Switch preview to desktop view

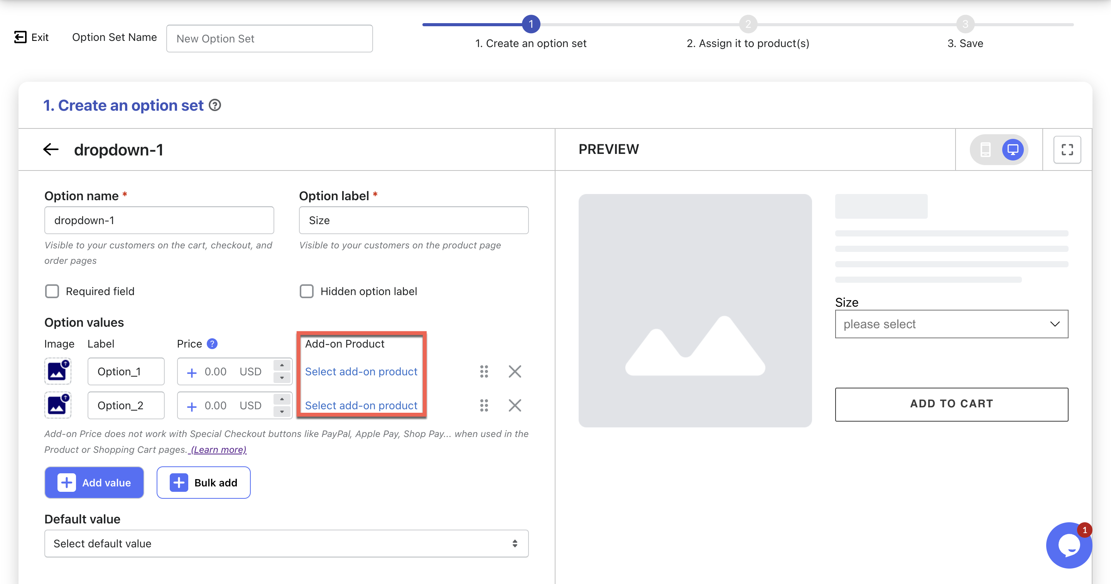[1012, 150]
